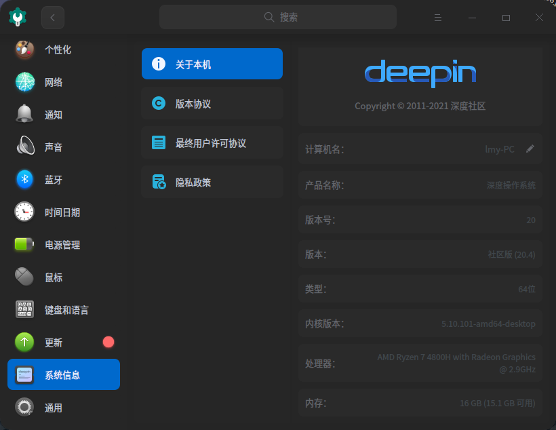
Task: Open 更新 green arrow icon
Action: point(24,342)
